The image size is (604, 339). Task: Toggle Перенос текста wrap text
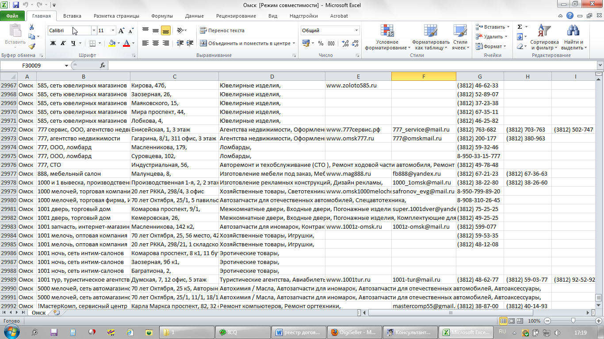click(x=222, y=30)
